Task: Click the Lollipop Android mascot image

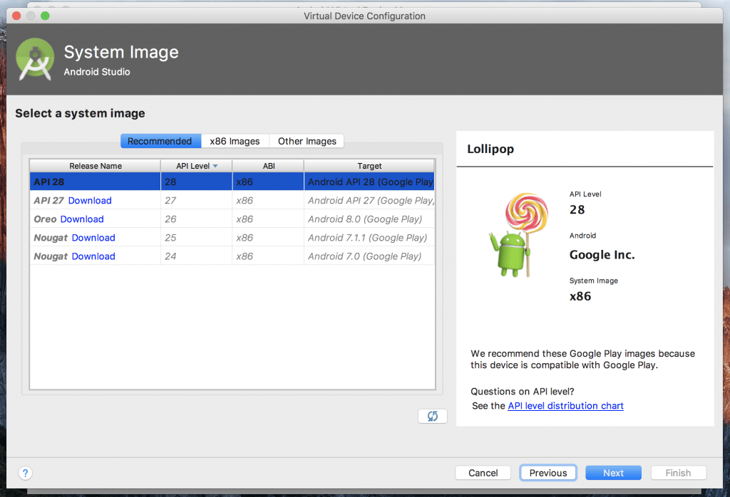Action: [x=519, y=235]
